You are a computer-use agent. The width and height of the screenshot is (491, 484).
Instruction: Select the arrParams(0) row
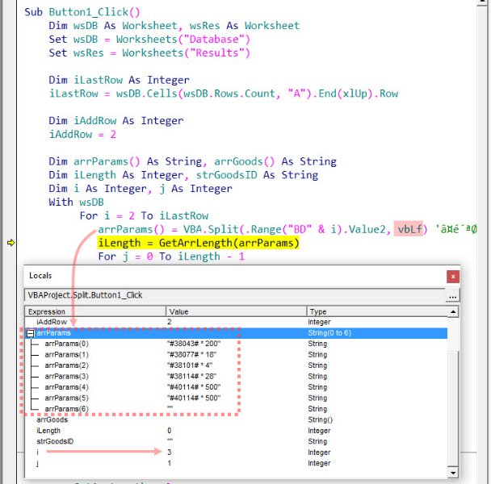click(67, 343)
